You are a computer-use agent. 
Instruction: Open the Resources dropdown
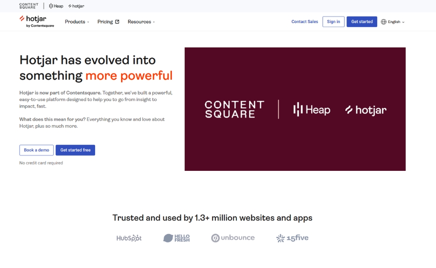140,21
